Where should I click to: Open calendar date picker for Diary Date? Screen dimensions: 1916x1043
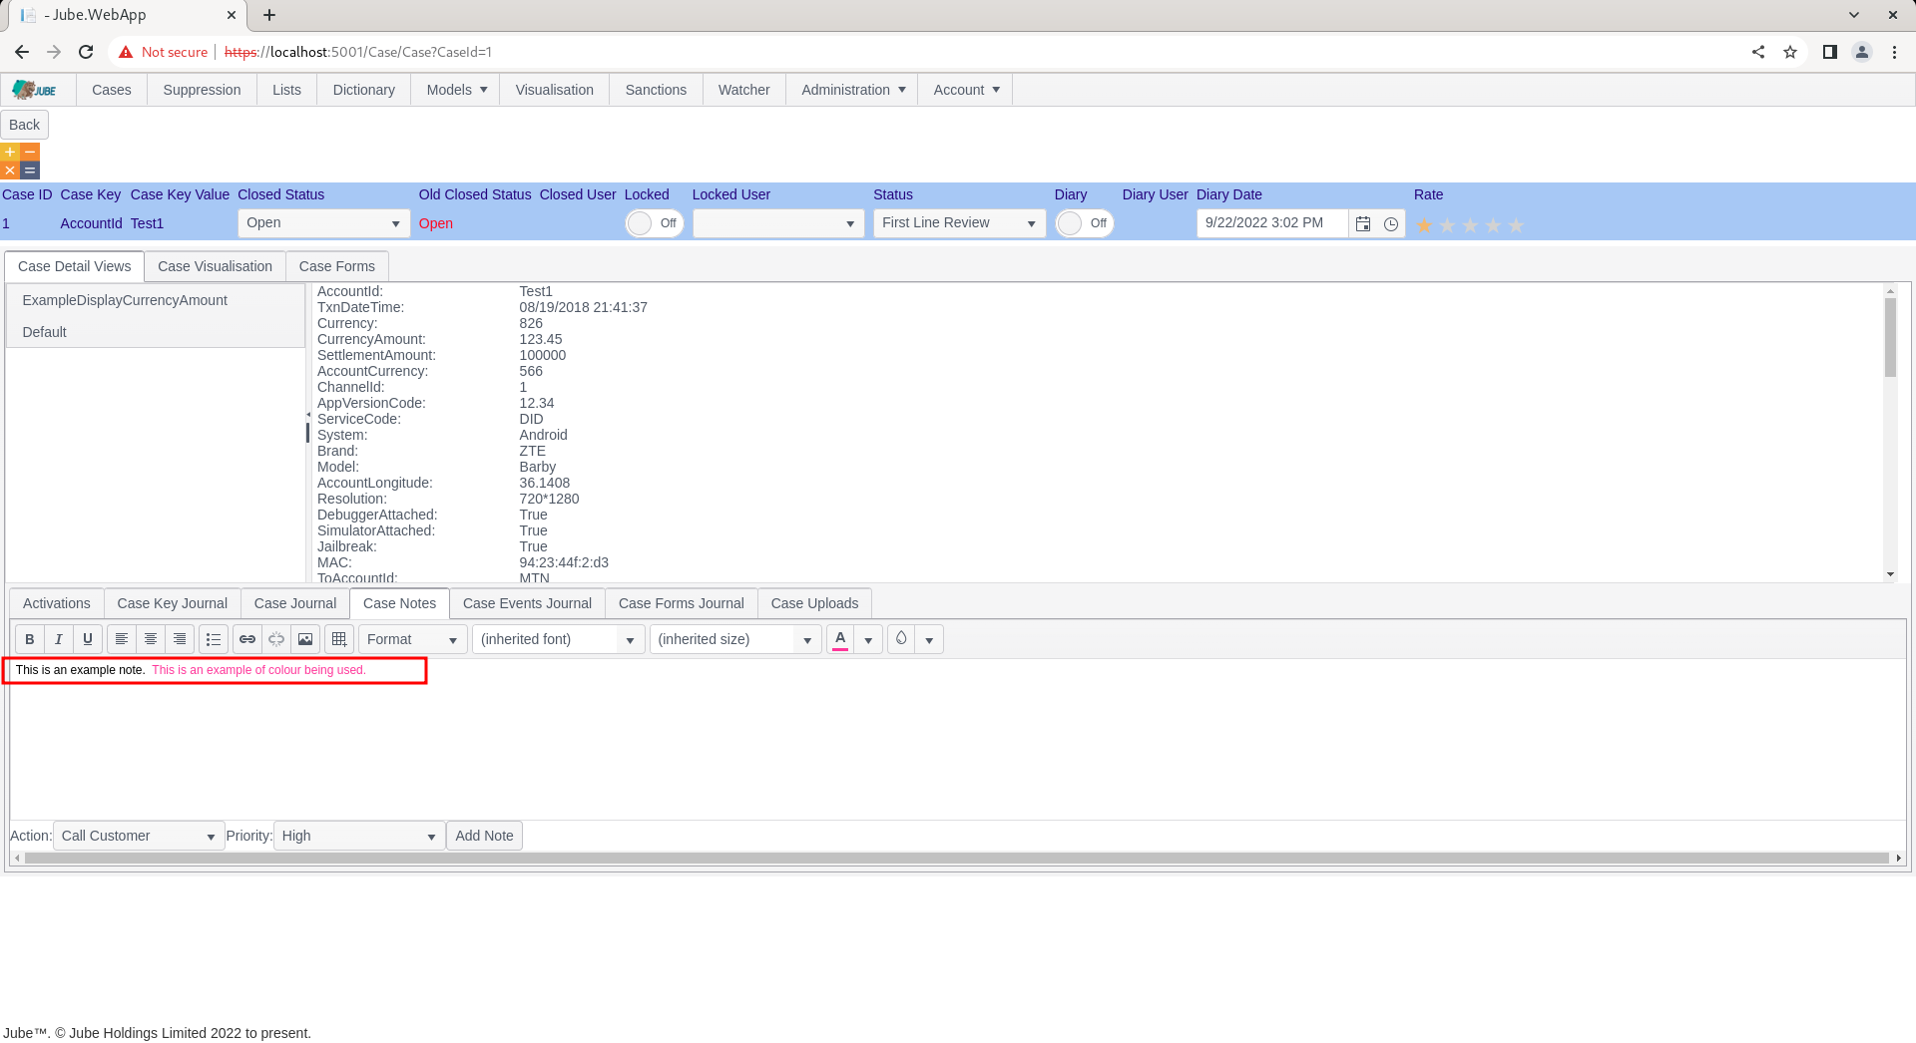click(x=1363, y=224)
